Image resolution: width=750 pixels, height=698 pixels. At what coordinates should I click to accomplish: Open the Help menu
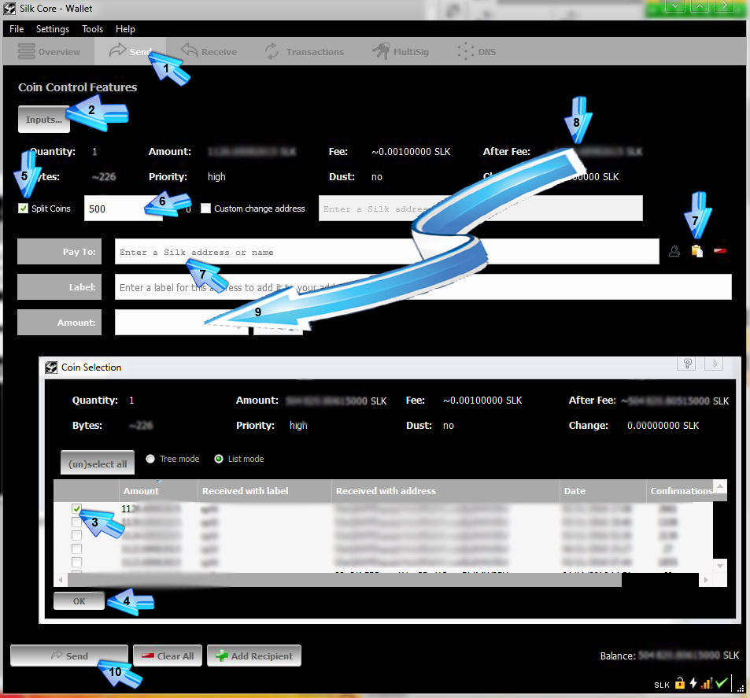[125, 28]
